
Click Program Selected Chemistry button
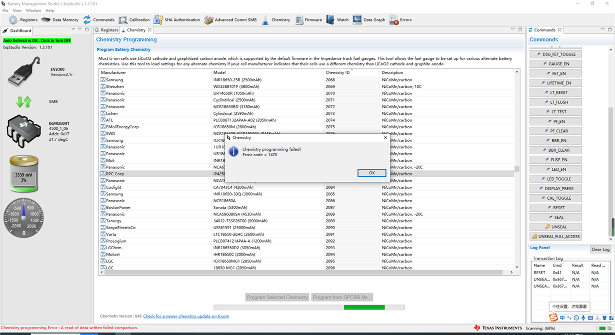click(277, 297)
